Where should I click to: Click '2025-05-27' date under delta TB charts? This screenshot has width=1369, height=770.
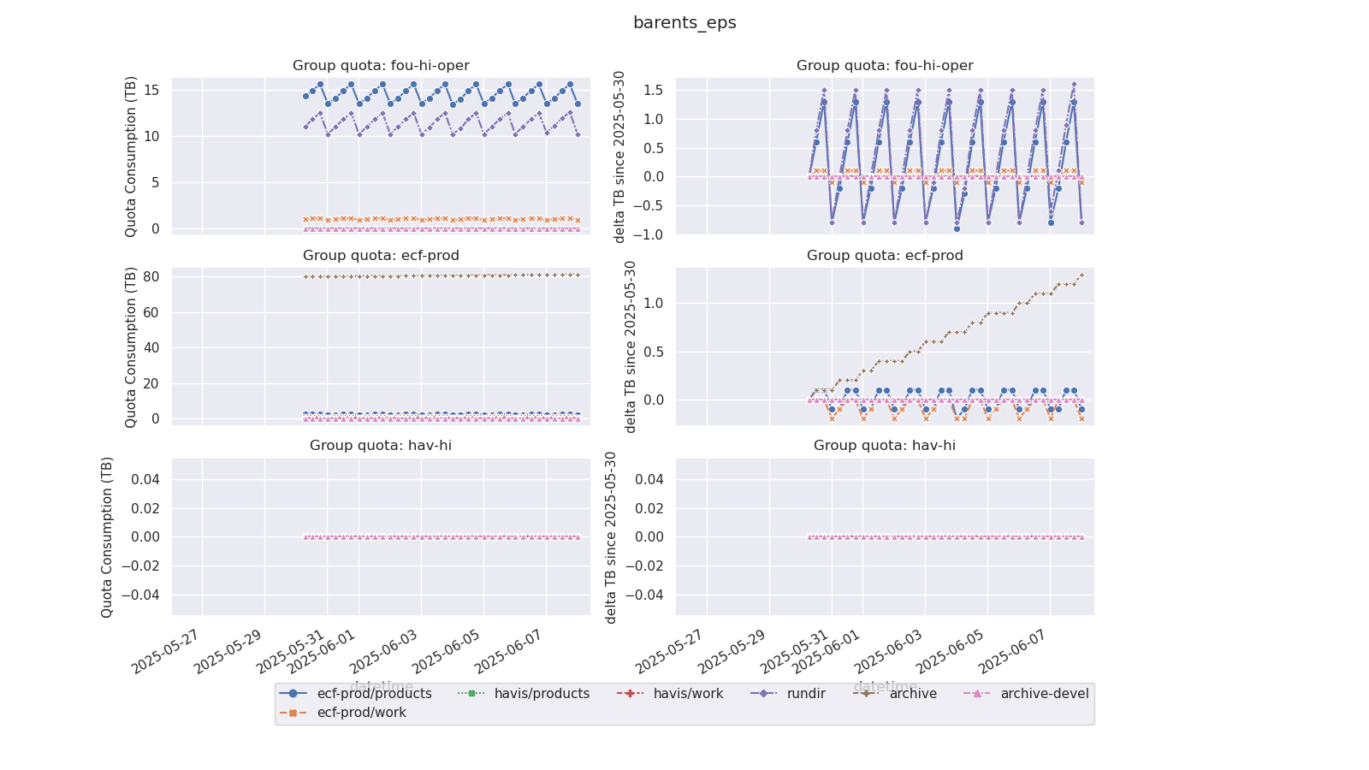[x=669, y=653]
